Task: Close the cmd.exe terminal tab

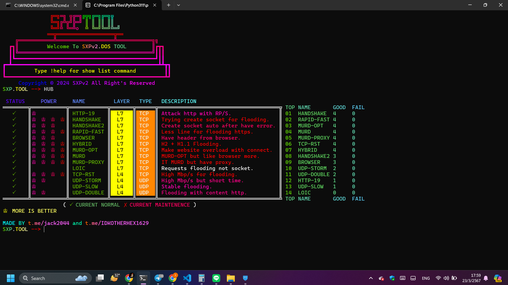Action: [x=75, y=5]
